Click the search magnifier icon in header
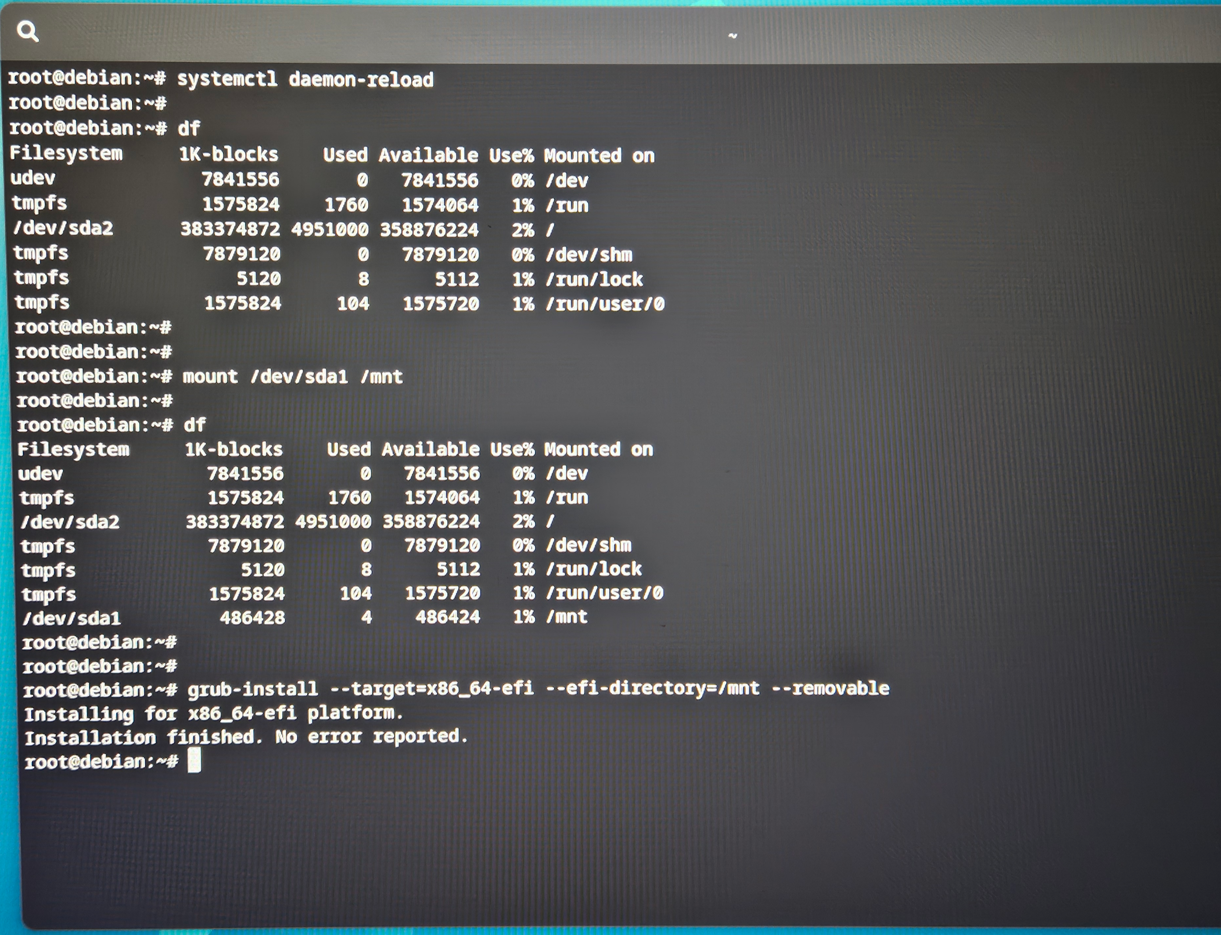Screen dimensions: 1221x935 [x=27, y=32]
